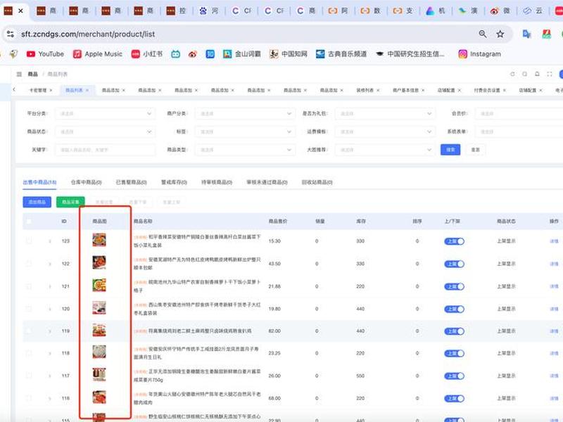
Task: Click the product image thumbnail for ID 118
Action: coord(99,352)
